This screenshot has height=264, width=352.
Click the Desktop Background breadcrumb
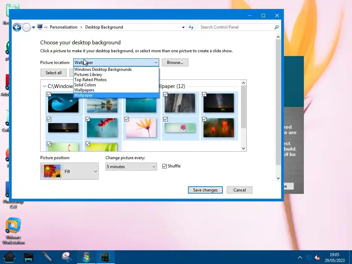[x=104, y=27]
